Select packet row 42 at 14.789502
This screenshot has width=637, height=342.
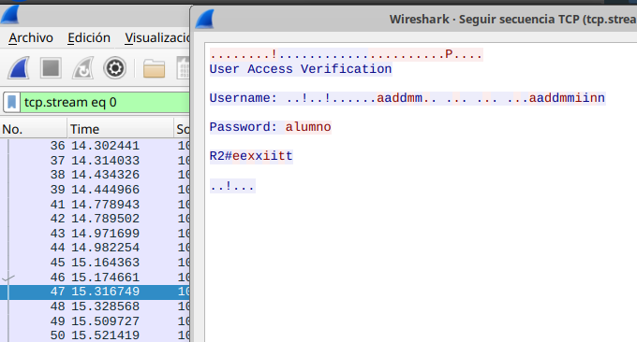(95, 219)
